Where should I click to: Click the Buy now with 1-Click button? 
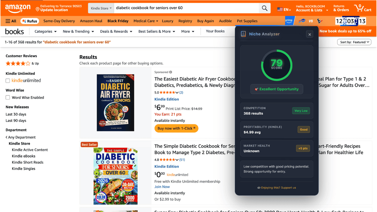(176, 128)
